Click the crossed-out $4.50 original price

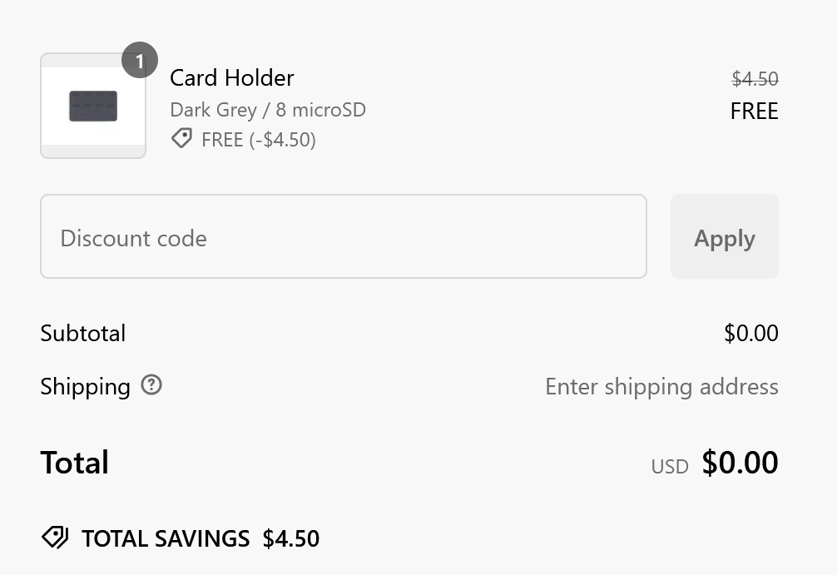[x=755, y=79]
